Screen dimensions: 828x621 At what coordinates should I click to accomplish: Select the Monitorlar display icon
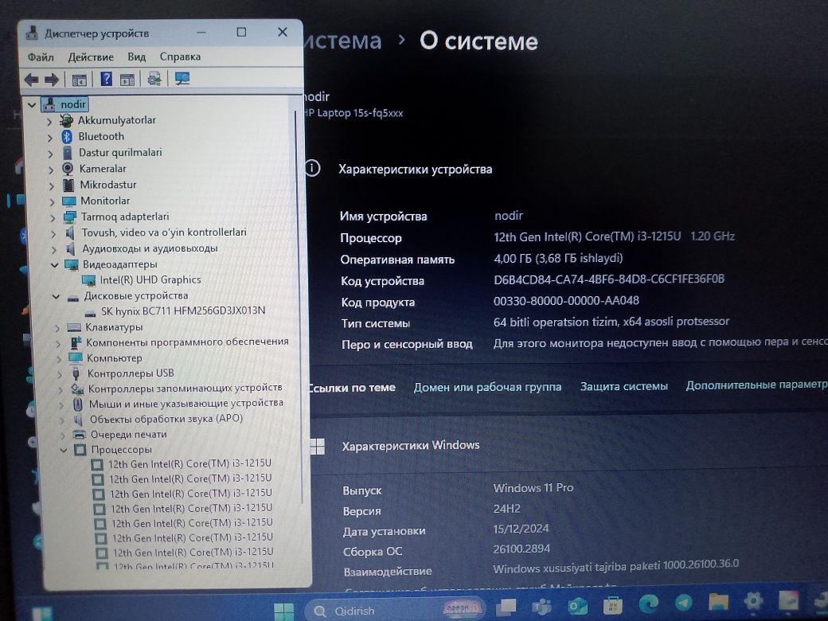69,201
